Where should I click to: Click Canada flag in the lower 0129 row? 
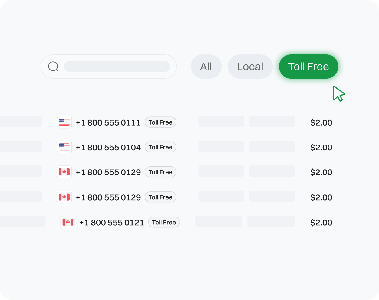64,197
